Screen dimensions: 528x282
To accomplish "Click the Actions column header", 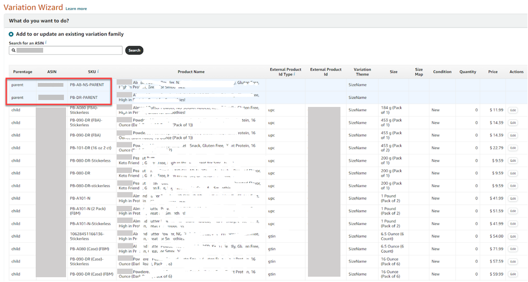I will click(517, 72).
